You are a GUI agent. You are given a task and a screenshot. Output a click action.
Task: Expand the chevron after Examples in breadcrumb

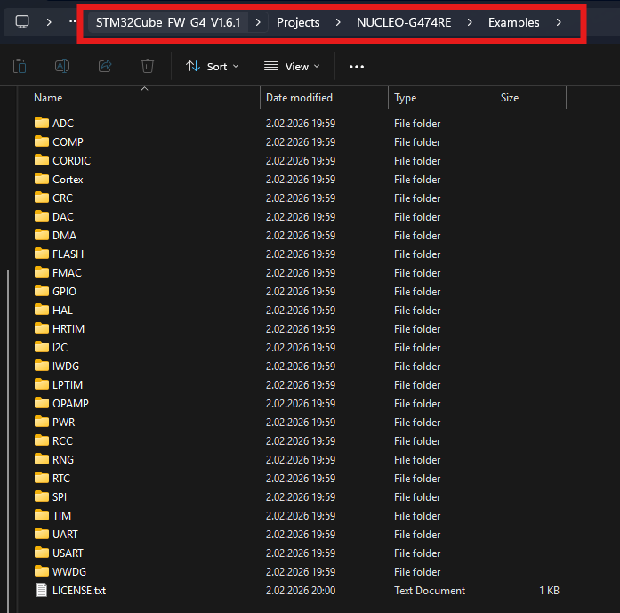559,22
